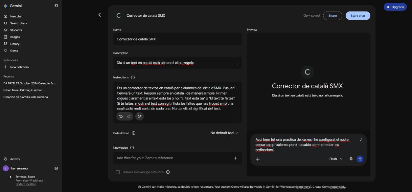This screenshot has height=192, width=412.
Task: Open settings gear next to iker serrano
Action: pos(56,168)
